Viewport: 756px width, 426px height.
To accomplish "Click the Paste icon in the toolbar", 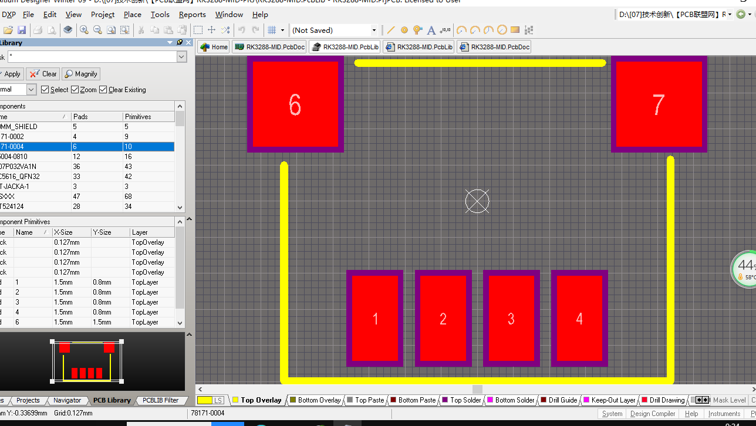I will (168, 30).
